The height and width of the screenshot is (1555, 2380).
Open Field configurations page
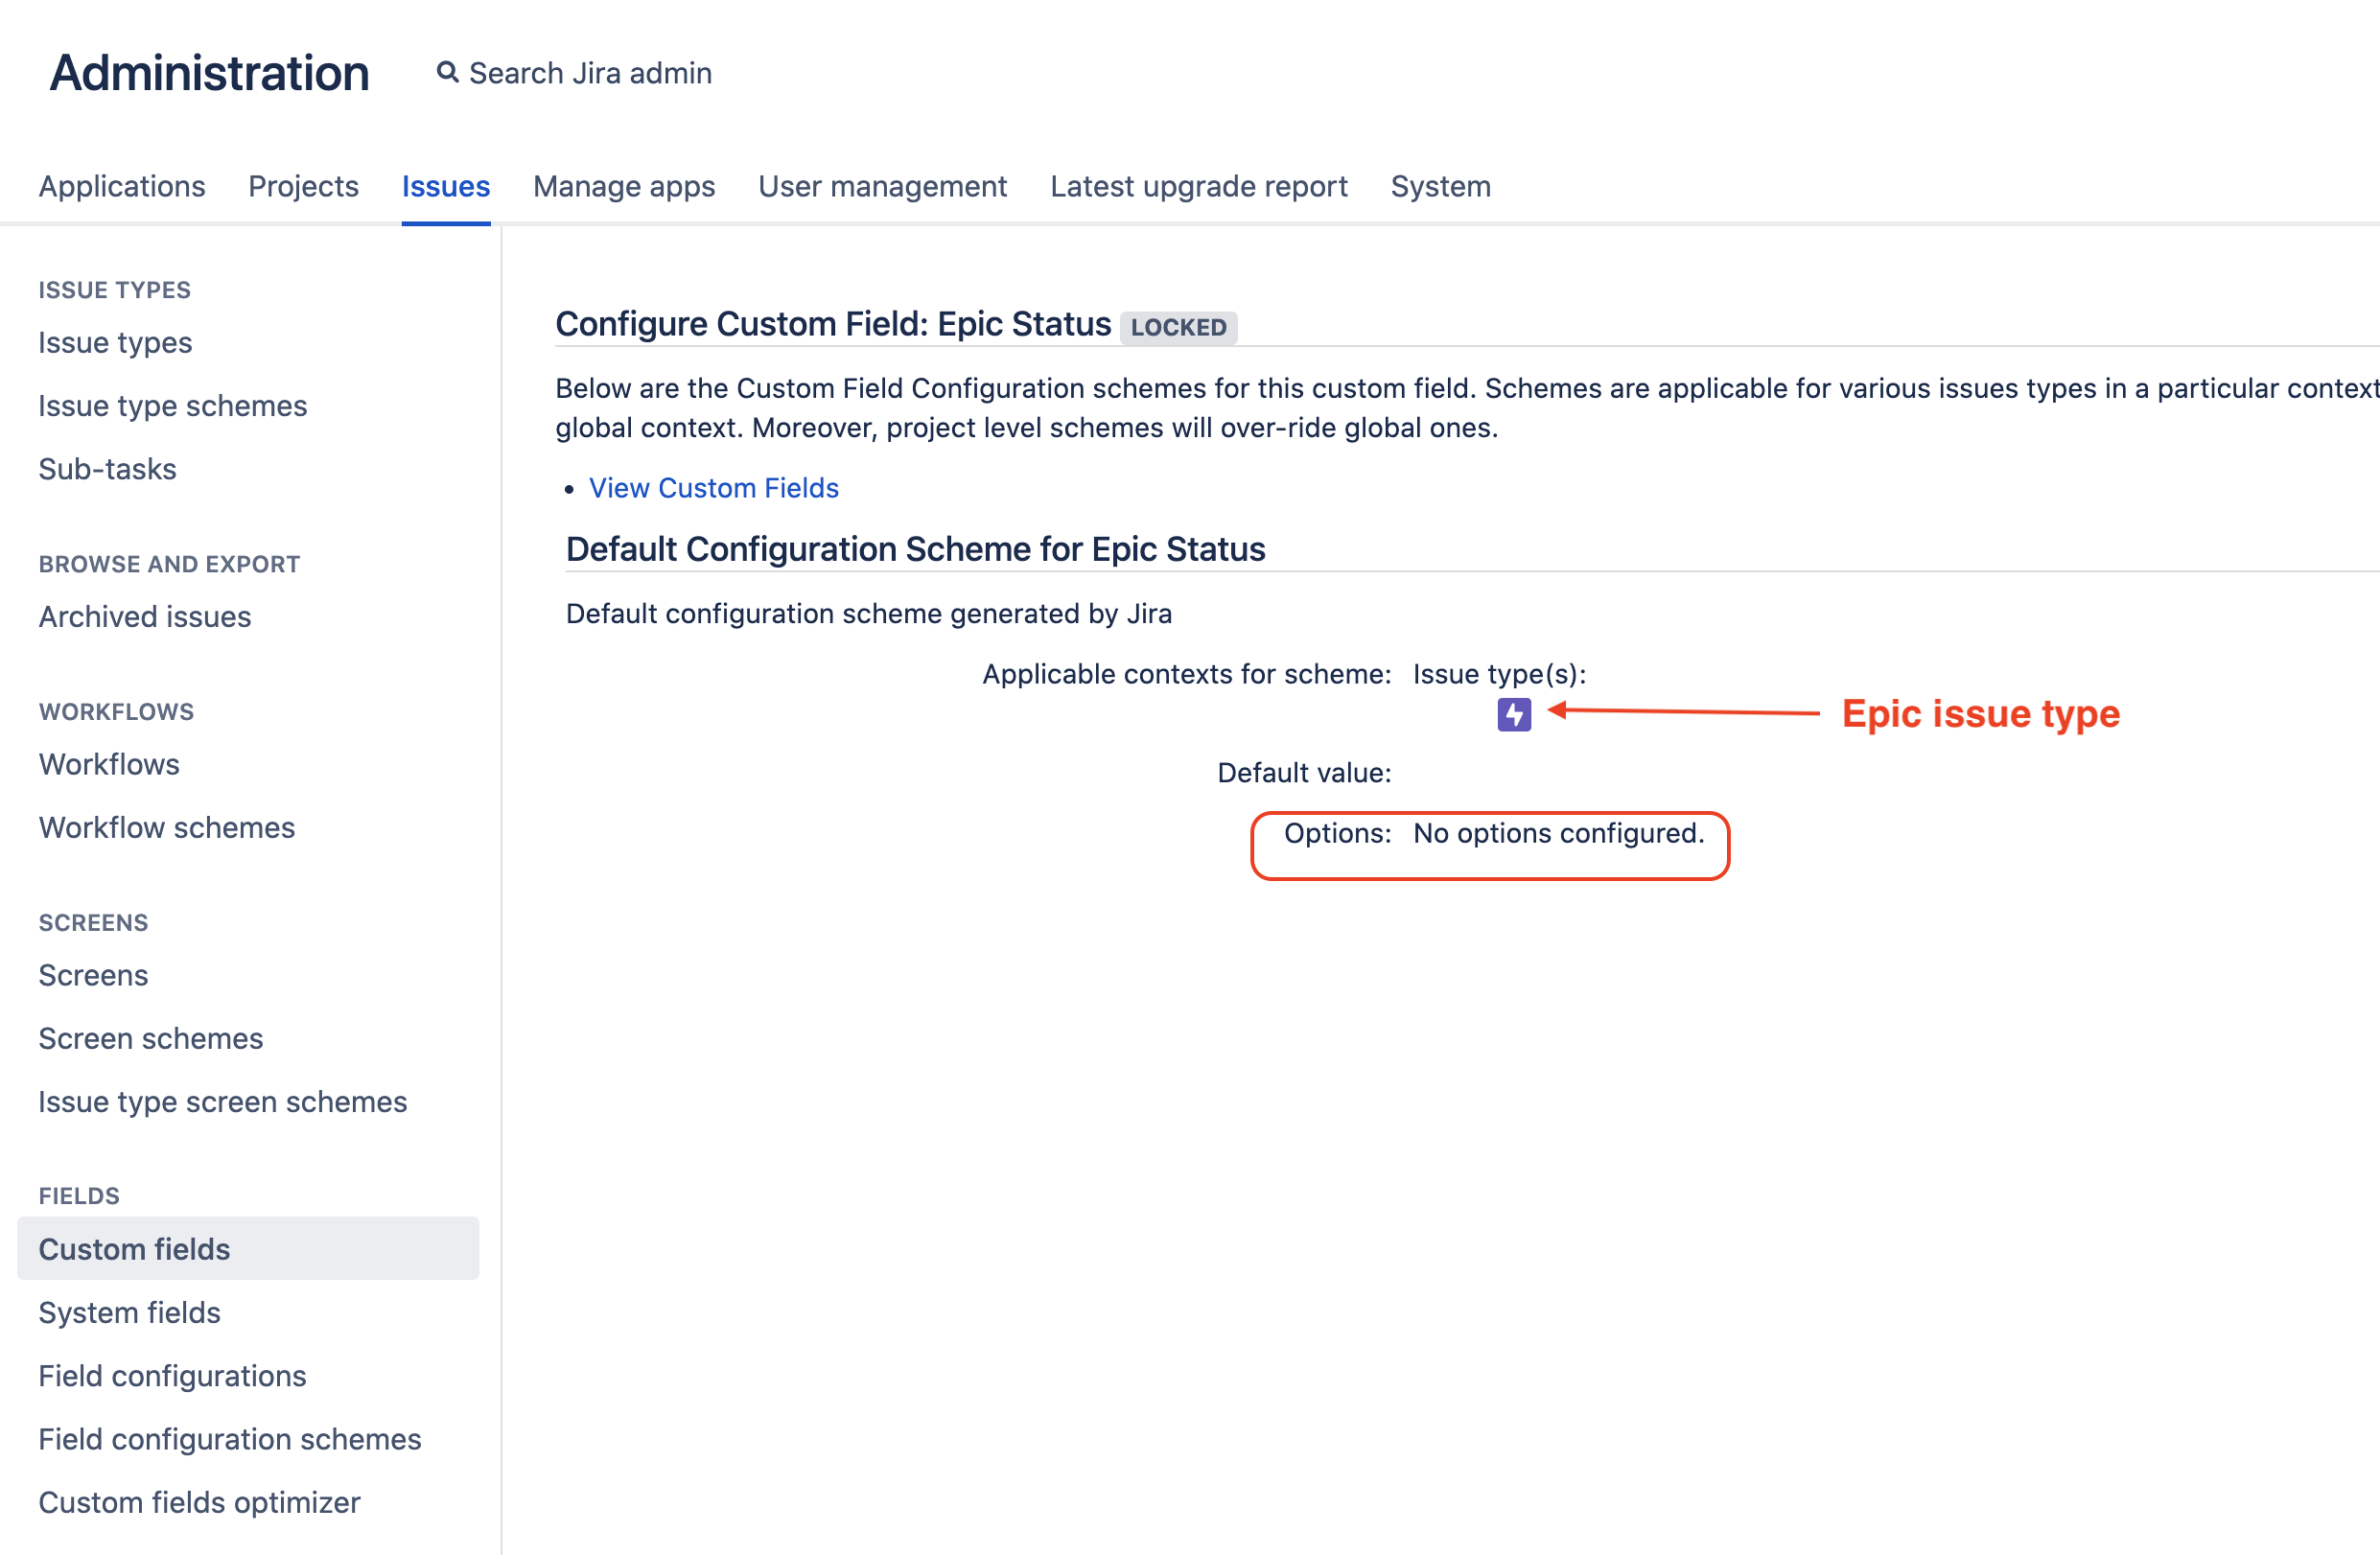[x=172, y=1376]
